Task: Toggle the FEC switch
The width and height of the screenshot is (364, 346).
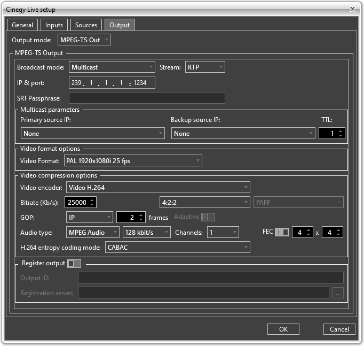Action: click(282, 232)
